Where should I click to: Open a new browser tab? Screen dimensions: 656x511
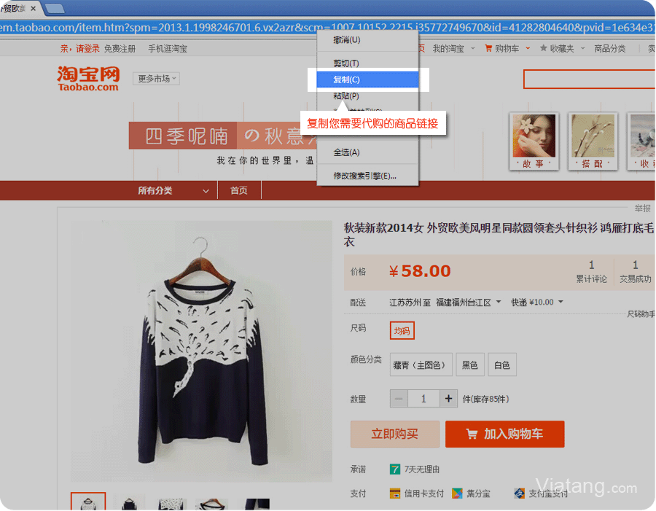(55, 8)
